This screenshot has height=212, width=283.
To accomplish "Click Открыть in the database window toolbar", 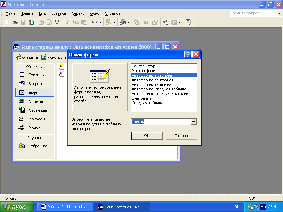I will pyautogui.click(x=27, y=57).
